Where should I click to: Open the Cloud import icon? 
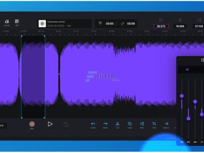[7, 21]
